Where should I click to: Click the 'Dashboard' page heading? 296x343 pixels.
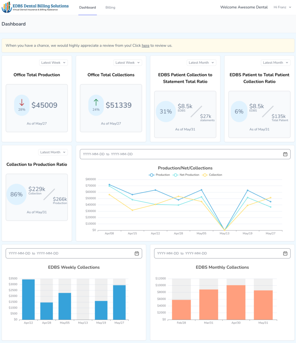[x=13, y=24]
